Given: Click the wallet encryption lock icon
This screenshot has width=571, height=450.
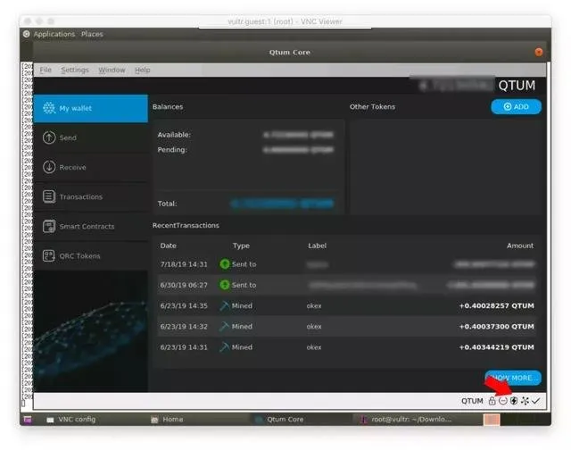Looking at the screenshot, I should (x=492, y=401).
